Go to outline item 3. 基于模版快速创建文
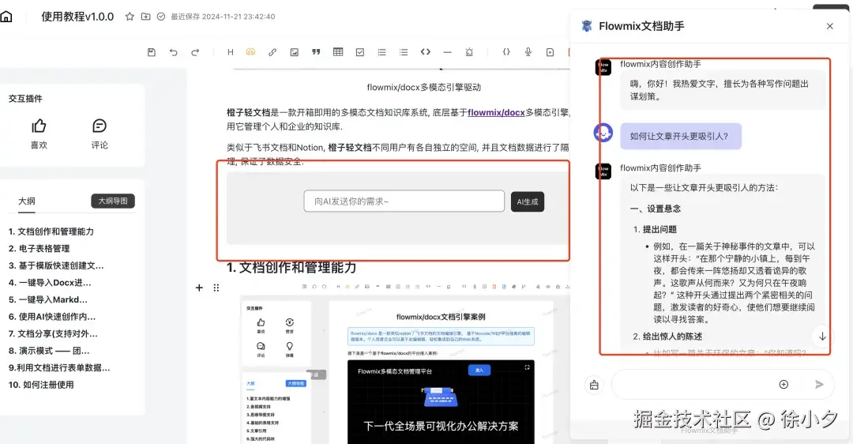Screen dimensions: 853x444 (56, 265)
